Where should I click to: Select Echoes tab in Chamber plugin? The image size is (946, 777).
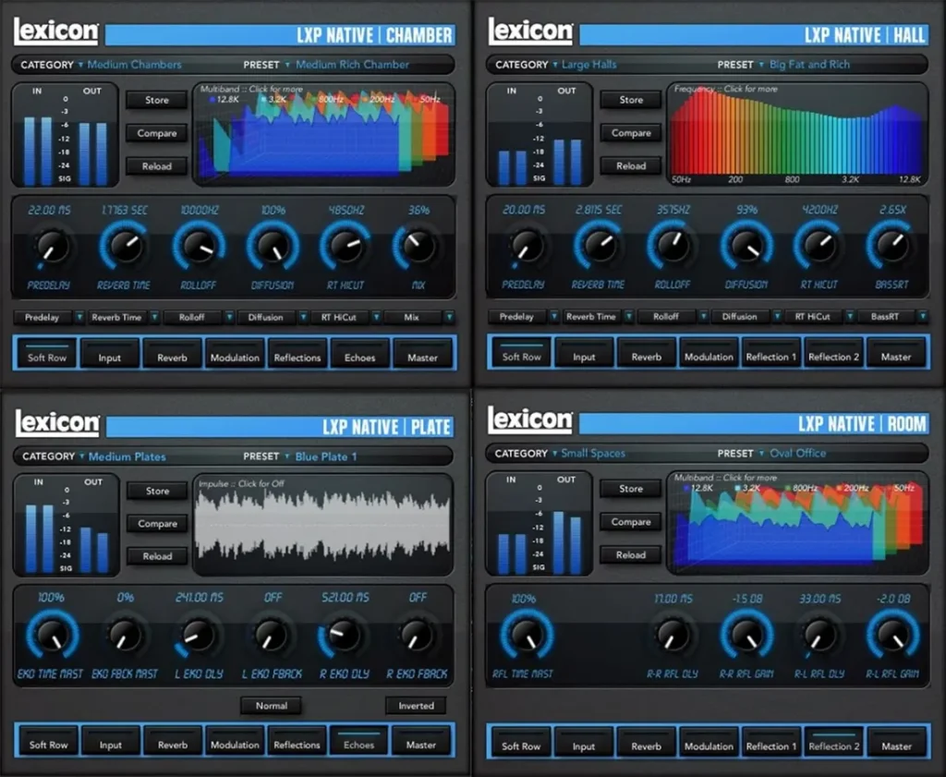(x=360, y=354)
